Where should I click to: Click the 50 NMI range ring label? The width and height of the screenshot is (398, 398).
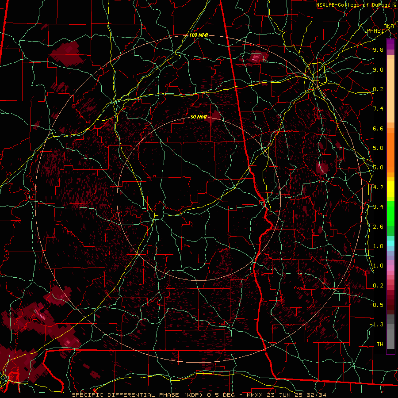(x=199, y=117)
